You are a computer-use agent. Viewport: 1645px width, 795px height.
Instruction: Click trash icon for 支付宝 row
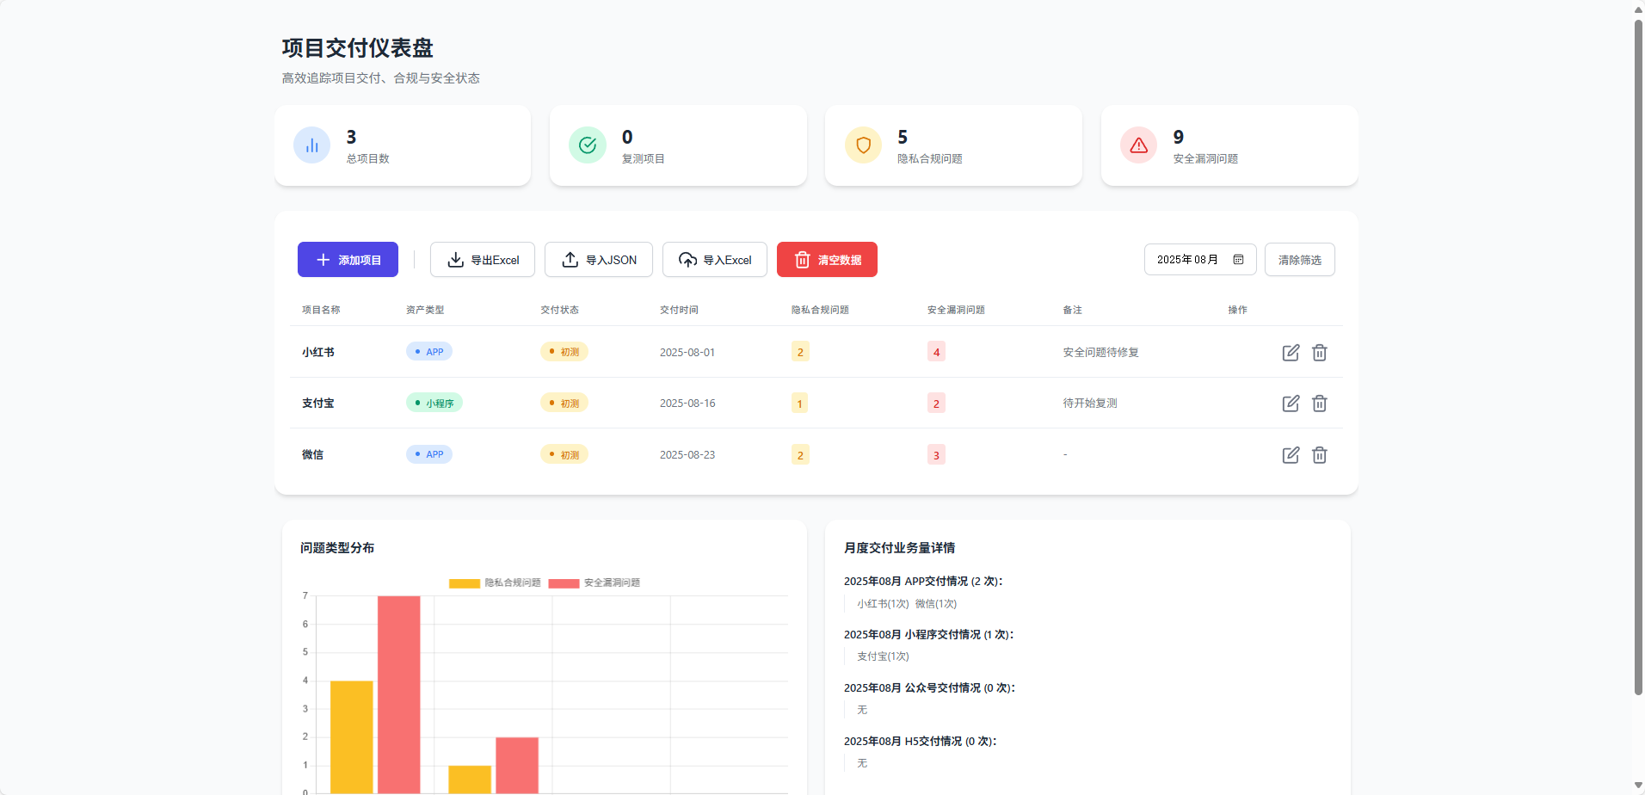(1319, 404)
